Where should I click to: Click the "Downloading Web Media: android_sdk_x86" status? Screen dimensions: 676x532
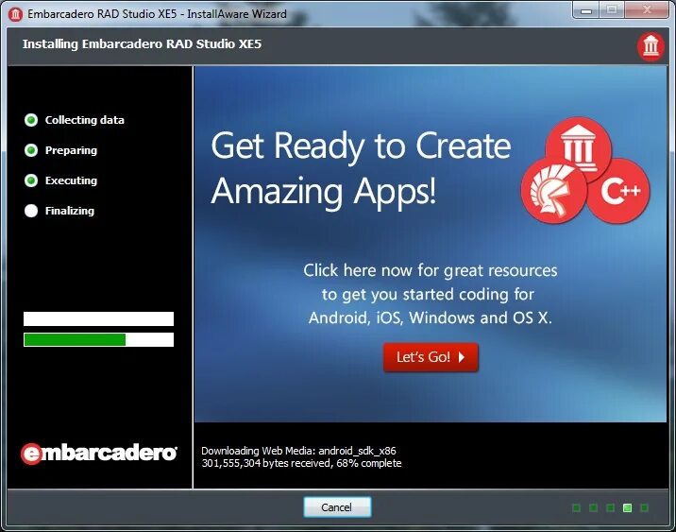(298, 451)
